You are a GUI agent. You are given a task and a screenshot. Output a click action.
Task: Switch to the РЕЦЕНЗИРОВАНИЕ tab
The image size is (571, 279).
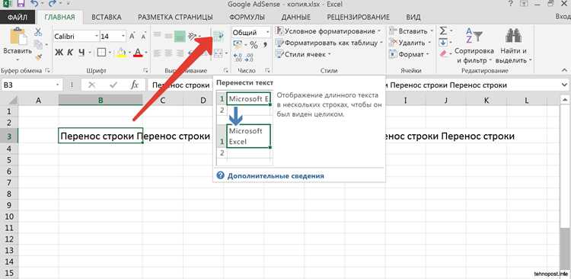click(x=359, y=17)
